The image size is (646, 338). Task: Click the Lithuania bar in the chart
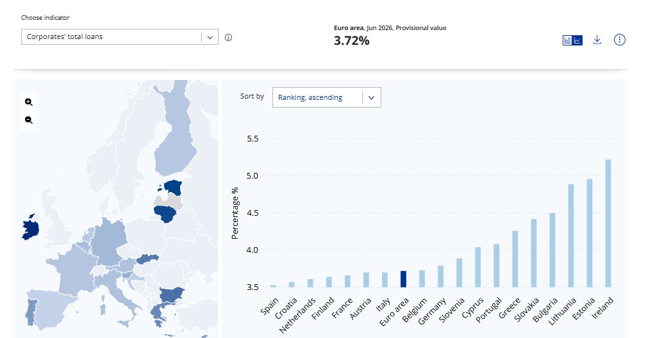tap(570, 236)
